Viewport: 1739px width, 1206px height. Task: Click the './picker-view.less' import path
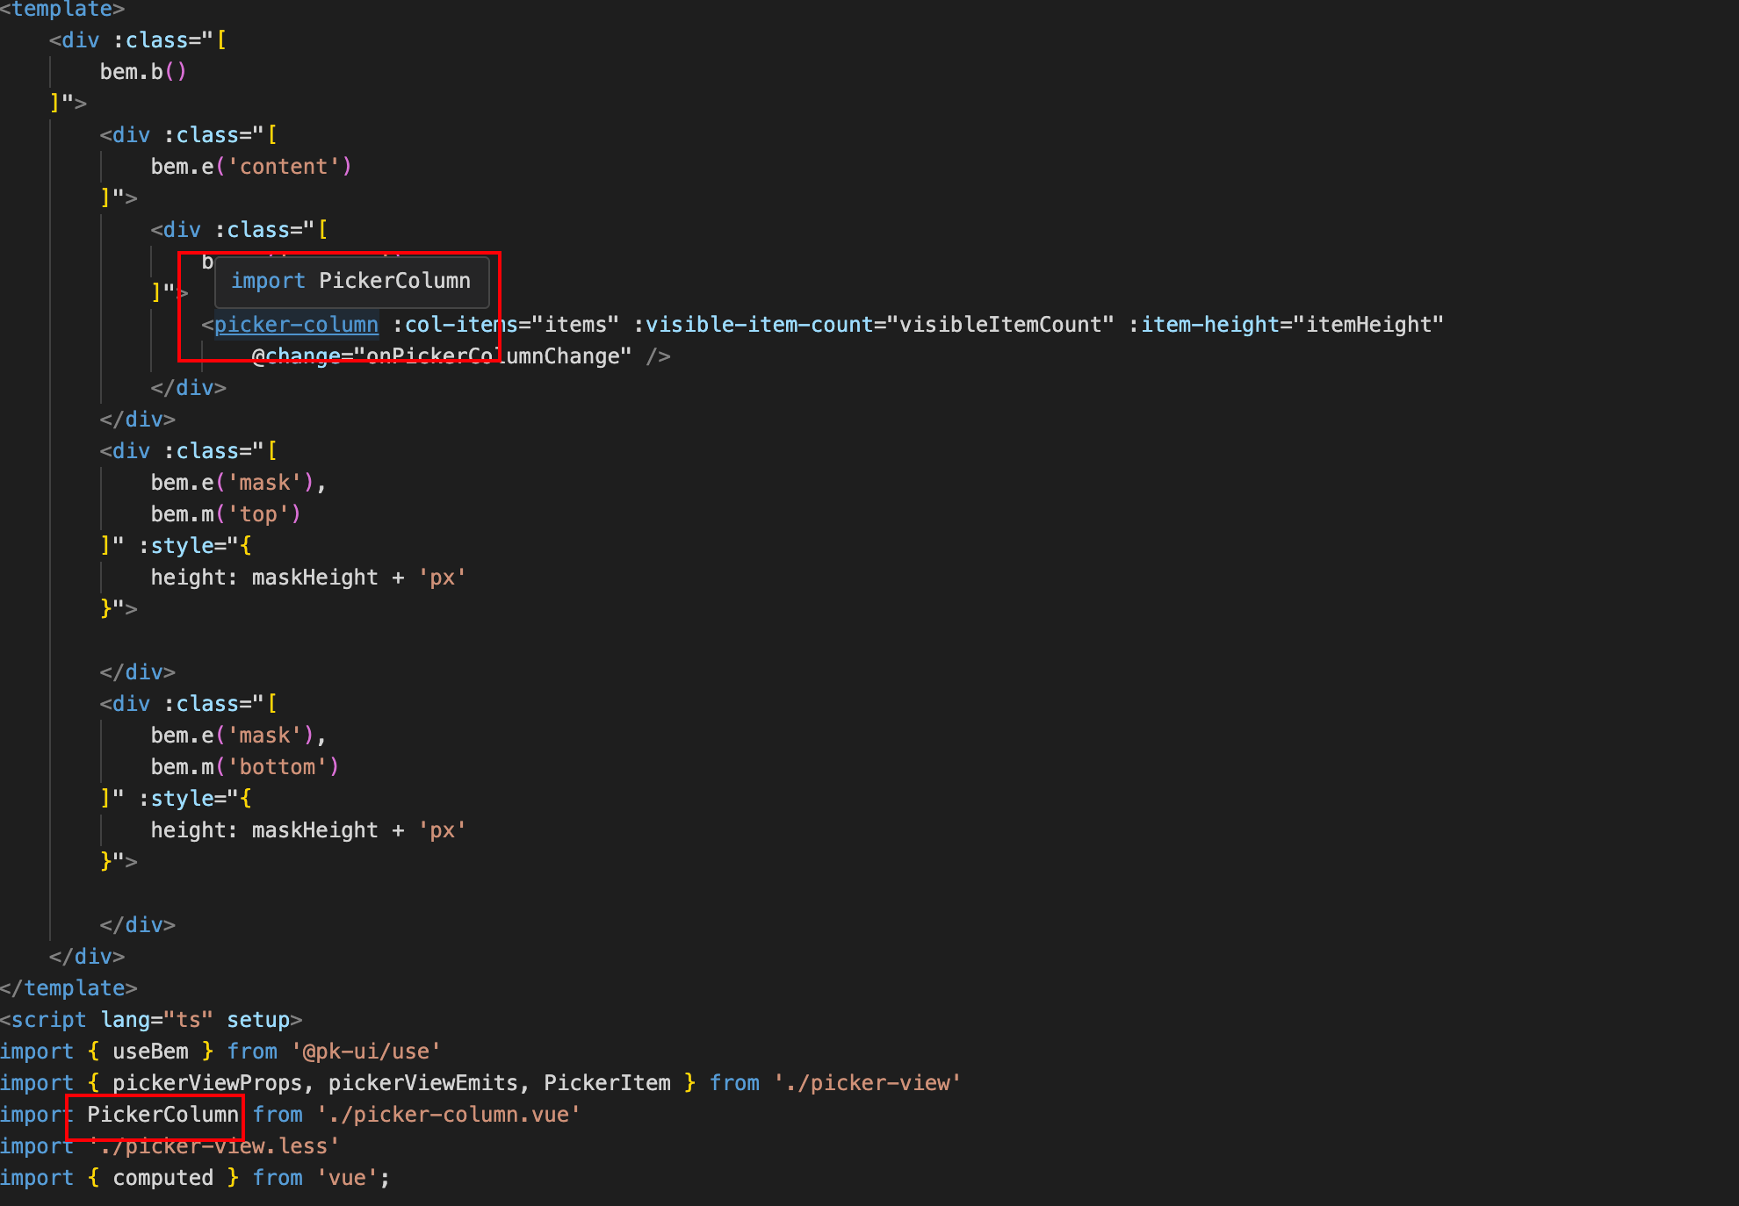tap(213, 1146)
